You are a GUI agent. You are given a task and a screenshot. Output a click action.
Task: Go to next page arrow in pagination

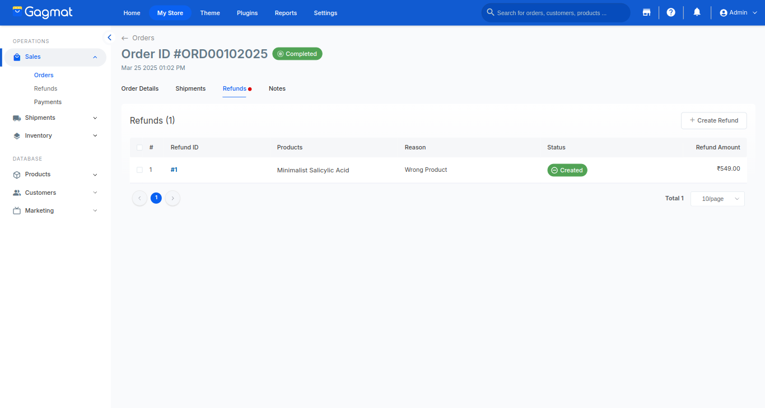[x=173, y=198]
